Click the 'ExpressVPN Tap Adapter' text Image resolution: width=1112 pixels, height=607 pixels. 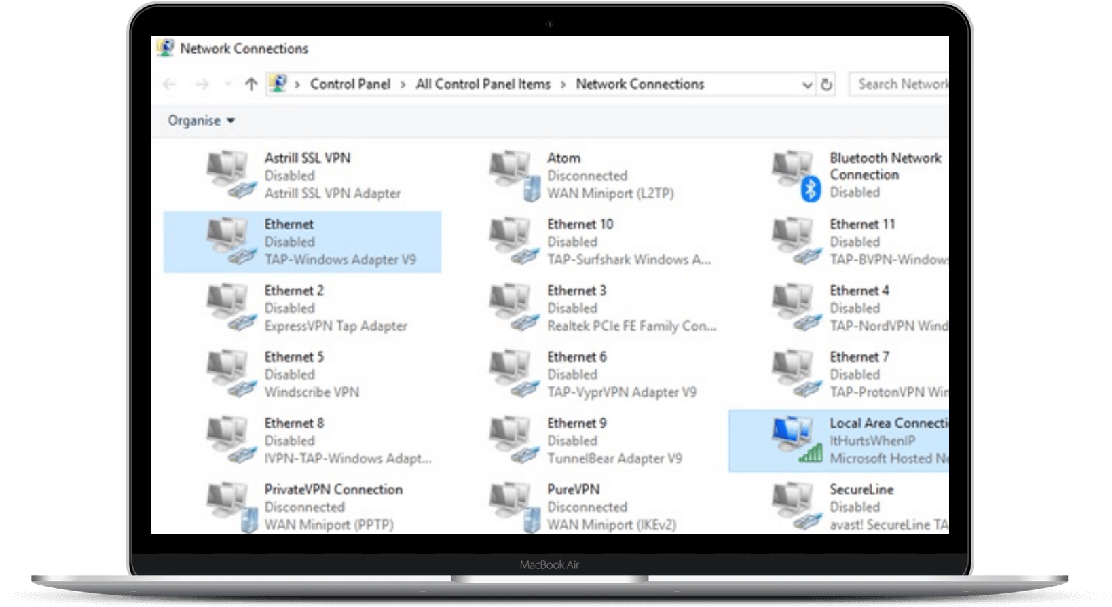336,326
